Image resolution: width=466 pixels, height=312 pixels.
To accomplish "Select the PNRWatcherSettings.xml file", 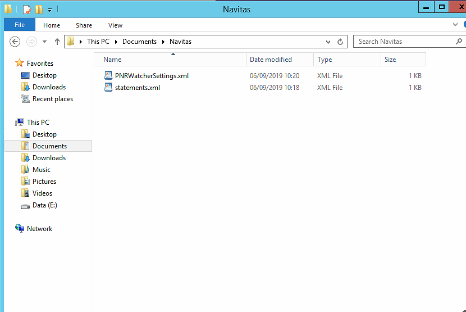I will tap(152, 76).
